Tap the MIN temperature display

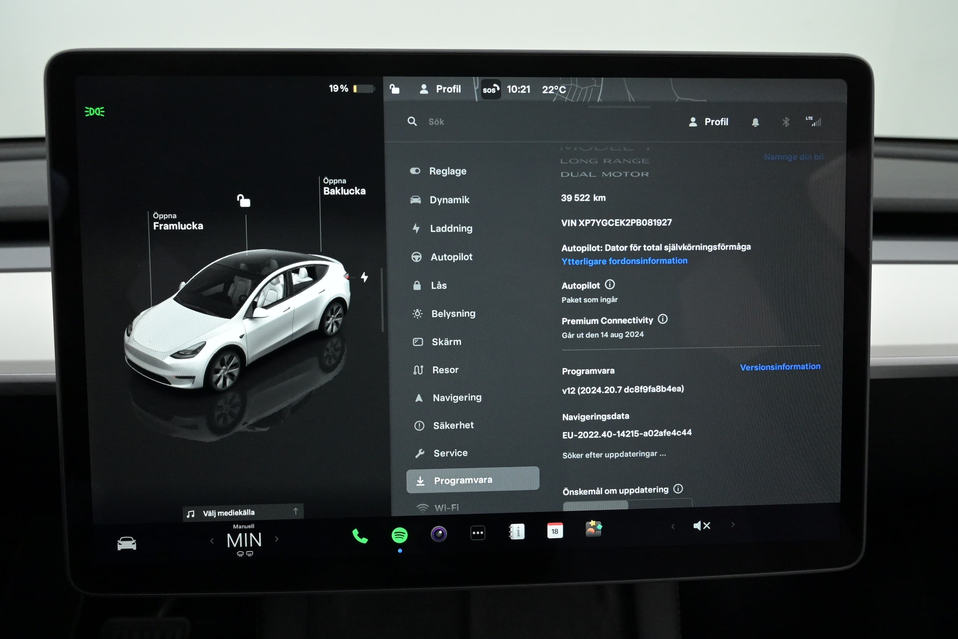point(244,540)
